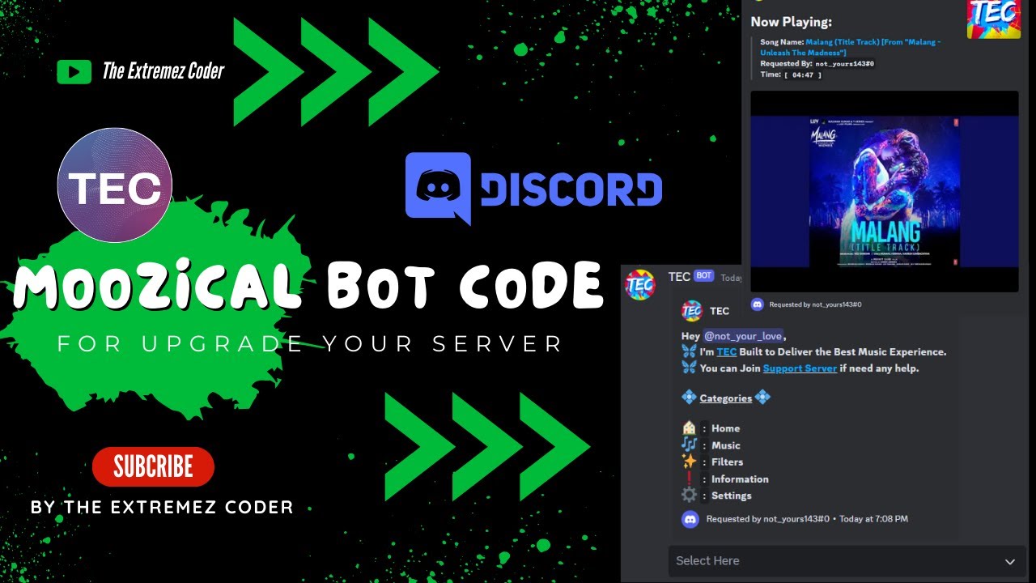Click the gear emoji for Settings
1036x583 pixels.
[689, 495]
